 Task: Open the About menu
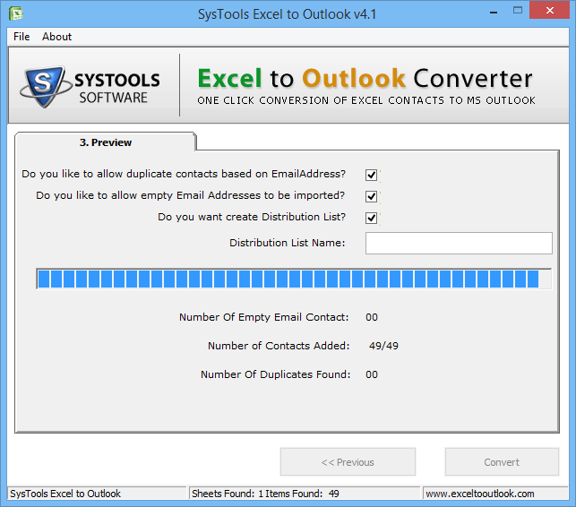point(56,37)
